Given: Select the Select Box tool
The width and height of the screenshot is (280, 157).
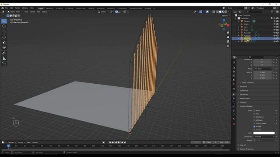Looking at the screenshot, I should pos(4,21).
